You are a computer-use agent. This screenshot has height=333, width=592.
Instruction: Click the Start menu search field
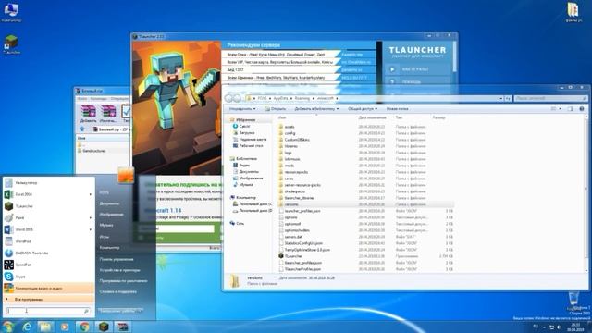click(48, 311)
